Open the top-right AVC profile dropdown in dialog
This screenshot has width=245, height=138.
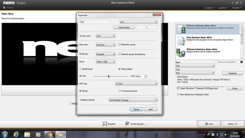pyautogui.click(x=139, y=22)
